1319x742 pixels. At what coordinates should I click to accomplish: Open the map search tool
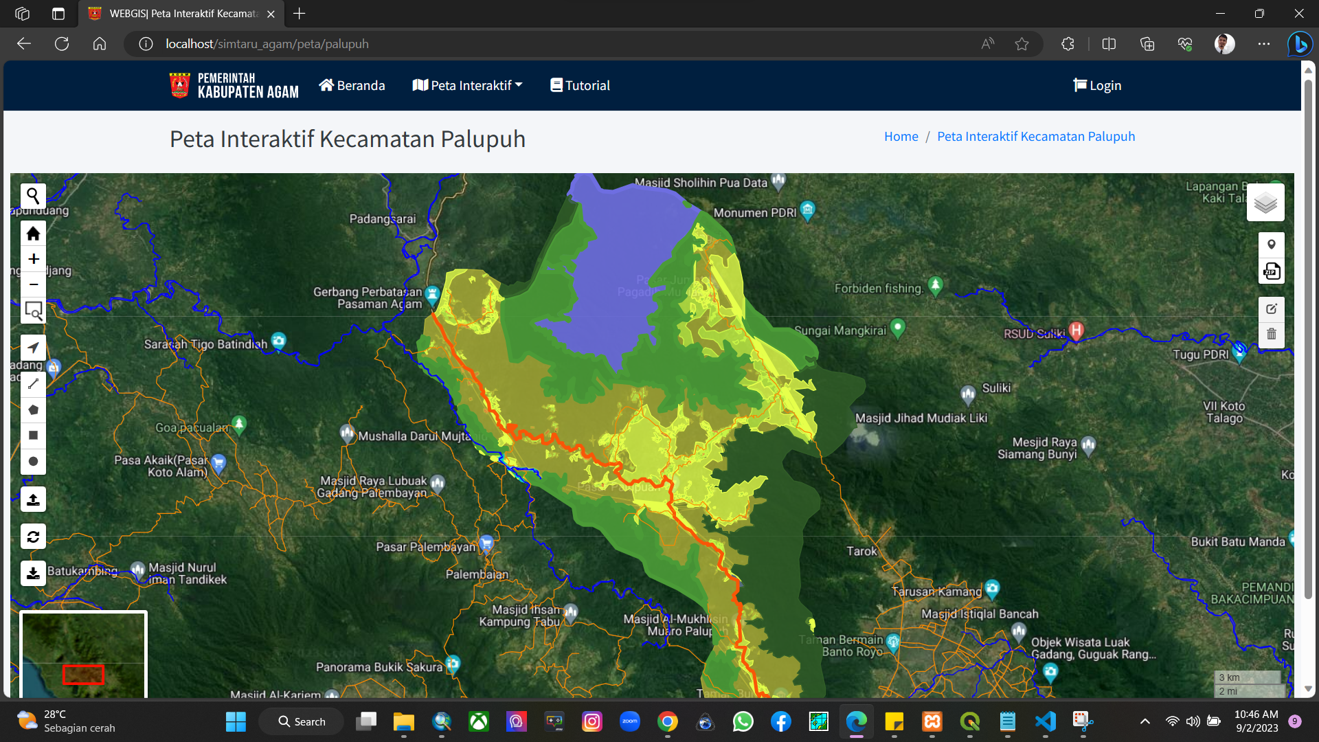(x=33, y=196)
